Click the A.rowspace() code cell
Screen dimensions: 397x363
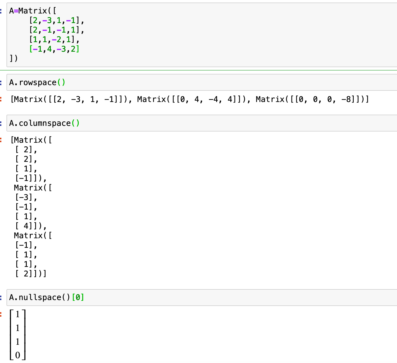pos(202,82)
